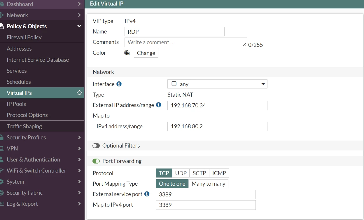The width and height of the screenshot is (364, 220).
Task: Expand the Security Fabric chevron
Action: 79,193
